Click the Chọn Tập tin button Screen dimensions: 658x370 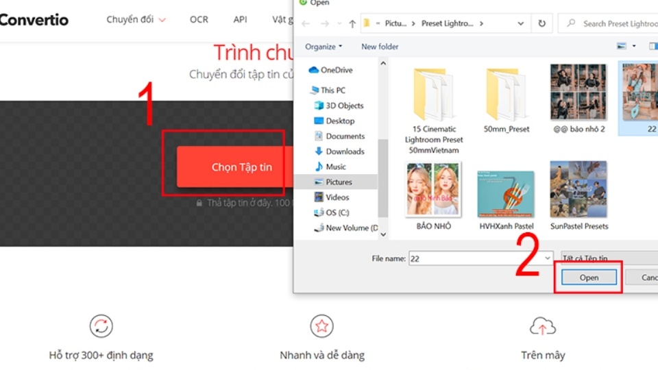235,167
